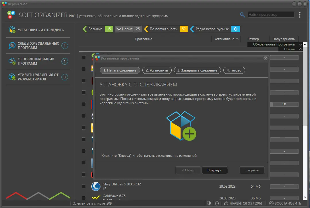Tick the checkbox in the 1% popularity row
The image size is (310, 208).
(x=84, y=104)
